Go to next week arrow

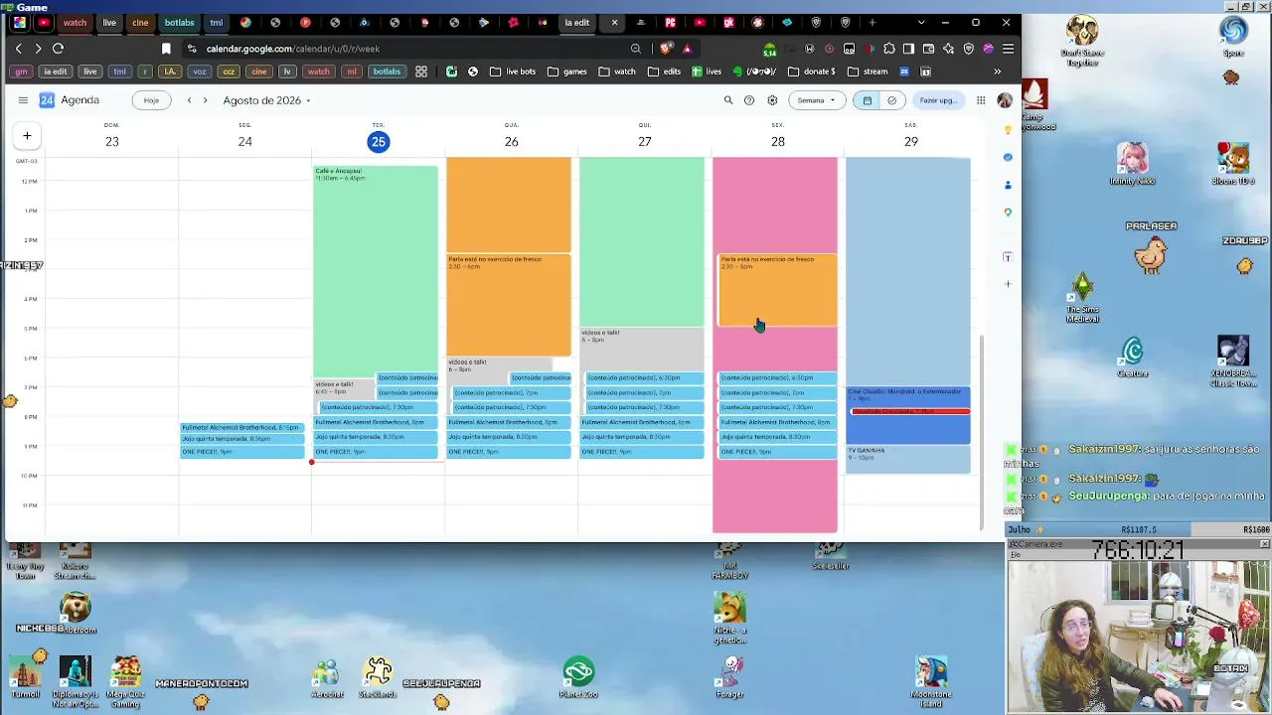pyautogui.click(x=205, y=100)
